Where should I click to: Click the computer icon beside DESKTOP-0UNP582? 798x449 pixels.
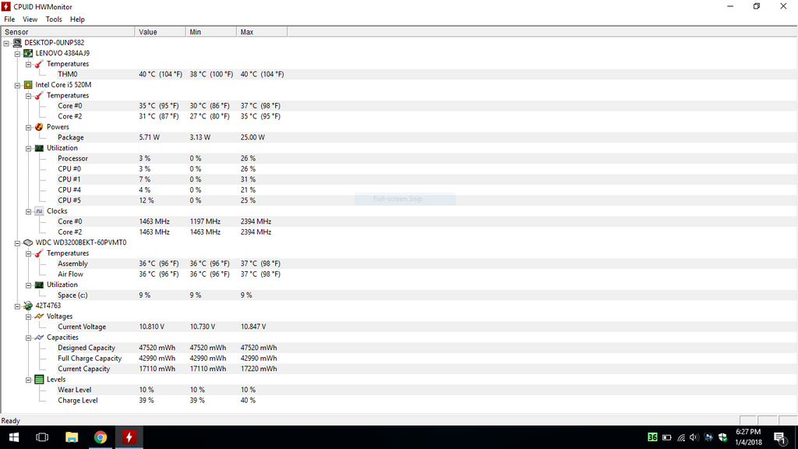click(x=17, y=43)
